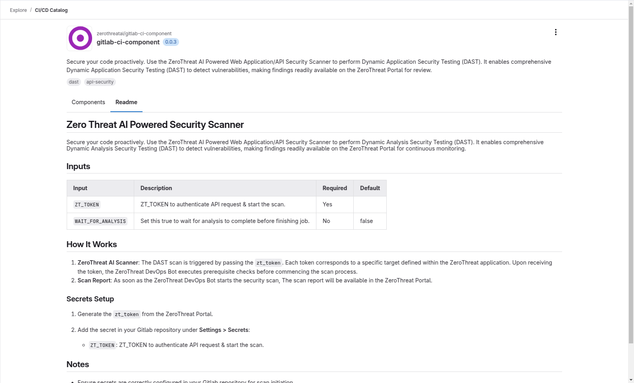Select the Readme tab
This screenshot has width=634, height=383.
(126, 102)
